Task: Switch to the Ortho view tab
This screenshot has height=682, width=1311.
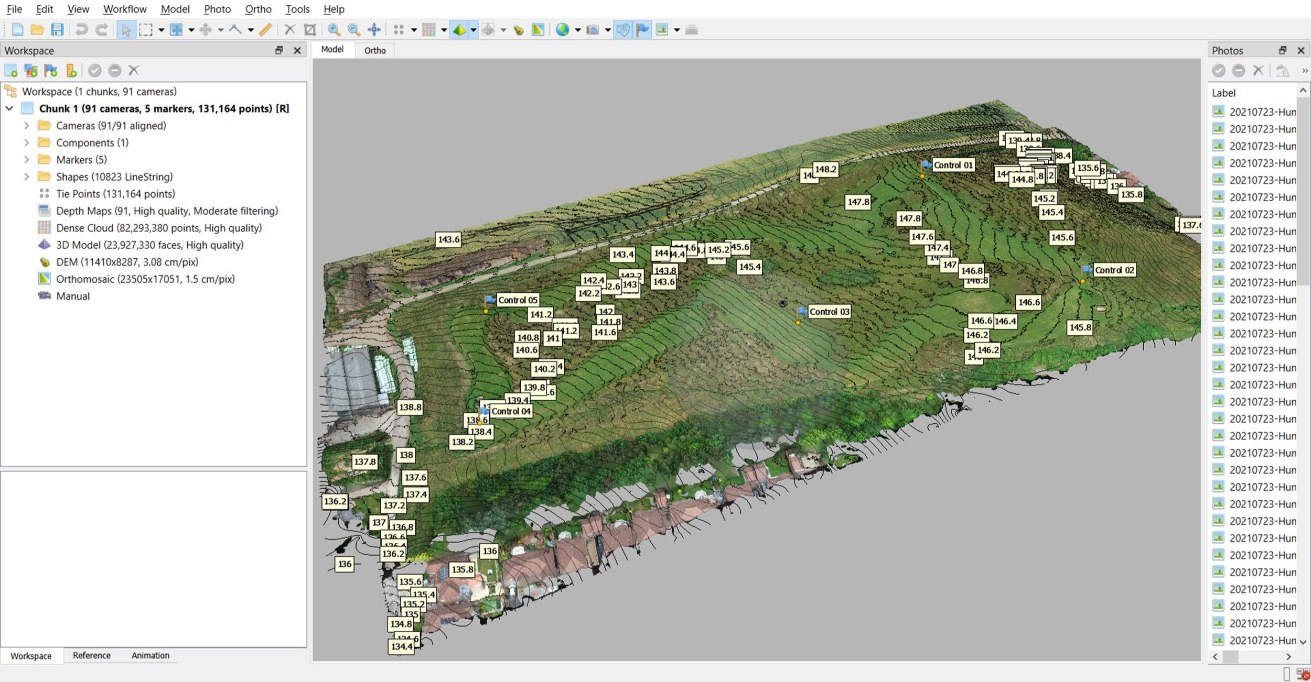Action: click(374, 50)
